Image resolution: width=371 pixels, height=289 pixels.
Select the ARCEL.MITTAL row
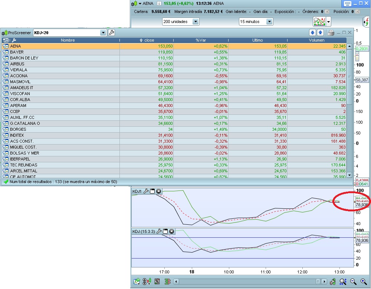(x=174, y=171)
